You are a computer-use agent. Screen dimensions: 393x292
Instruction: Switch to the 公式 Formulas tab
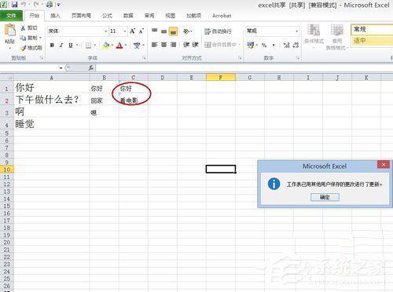pyautogui.click(x=107, y=16)
